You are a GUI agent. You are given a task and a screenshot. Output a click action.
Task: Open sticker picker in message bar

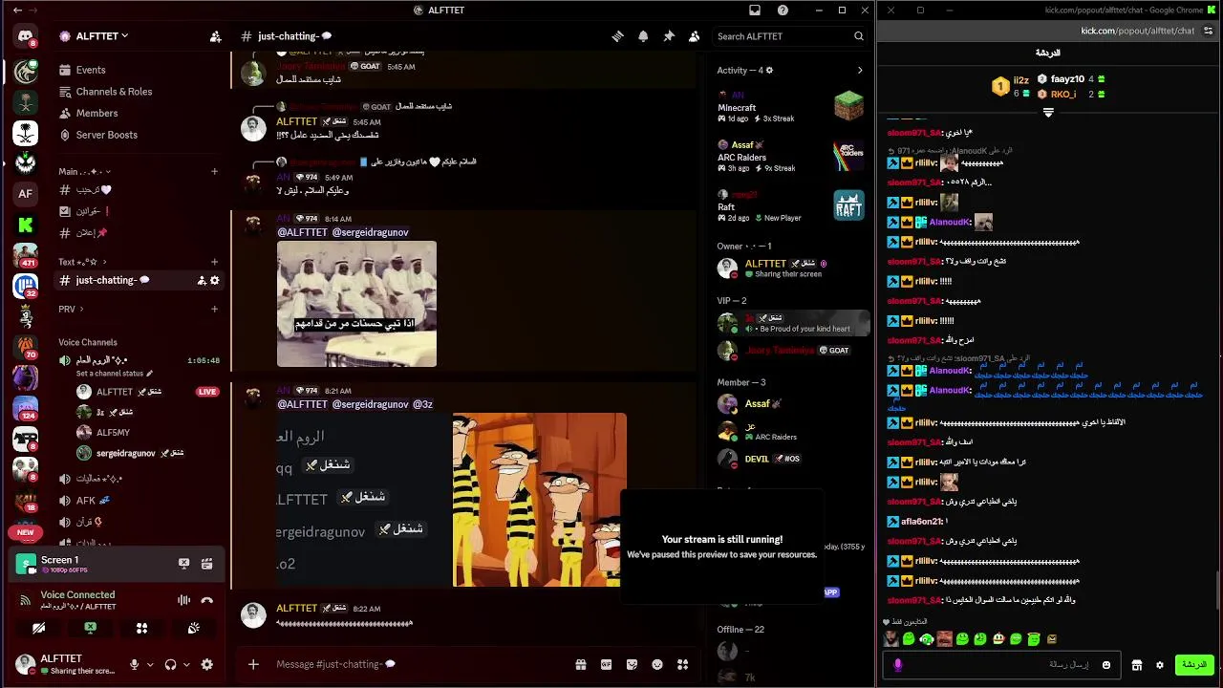coord(632,664)
